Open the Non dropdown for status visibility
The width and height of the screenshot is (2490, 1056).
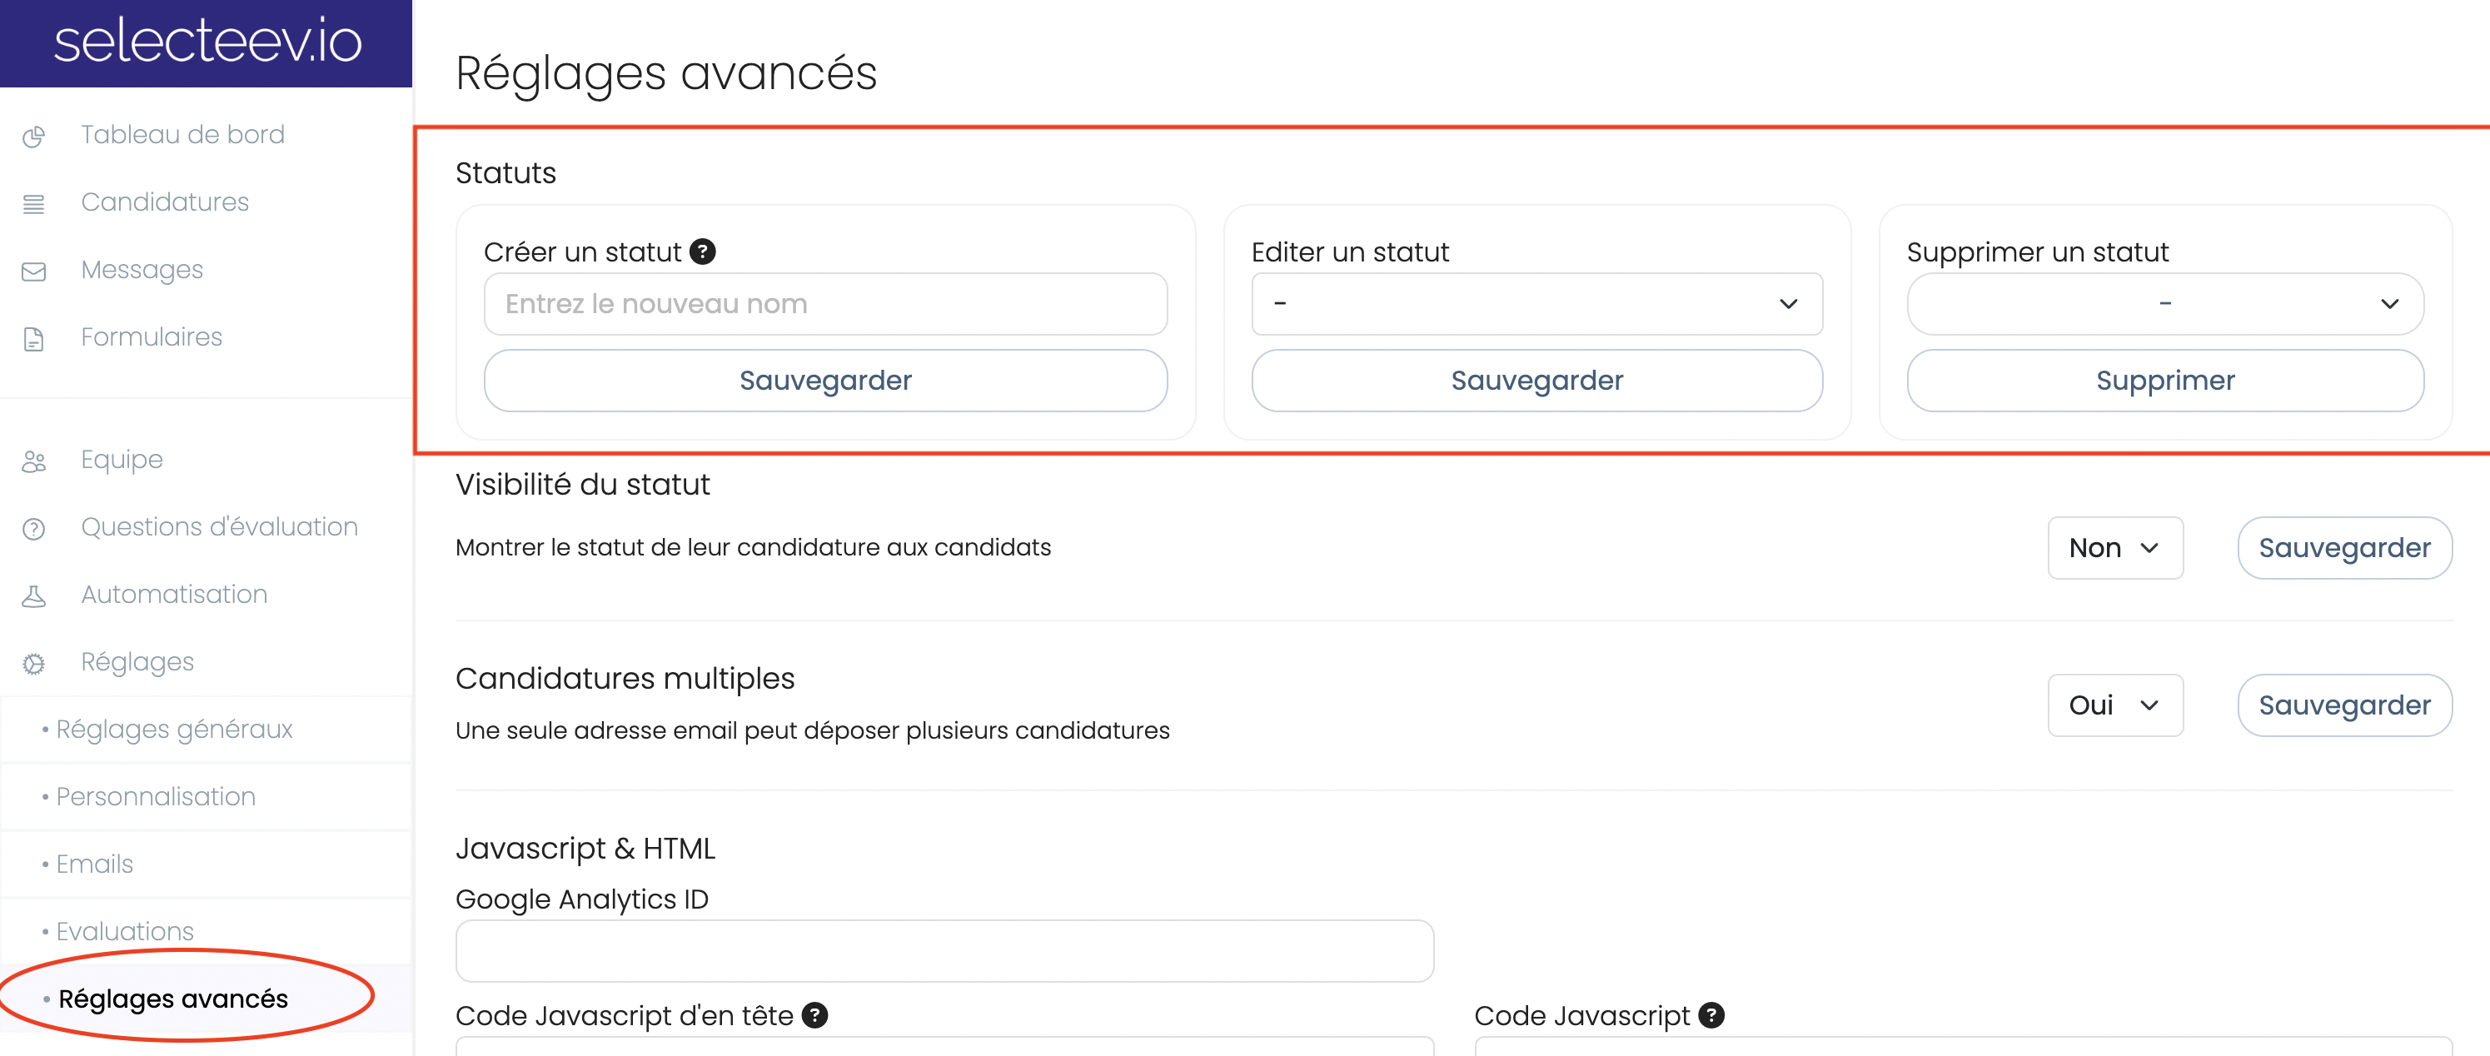tap(2114, 547)
